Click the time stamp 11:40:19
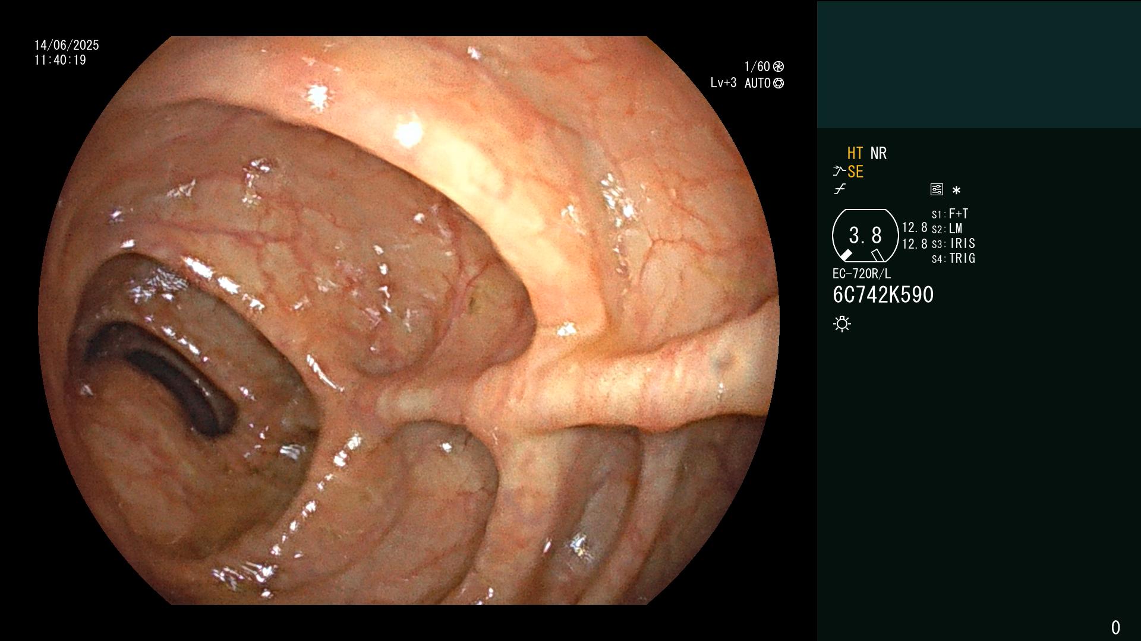 [60, 60]
